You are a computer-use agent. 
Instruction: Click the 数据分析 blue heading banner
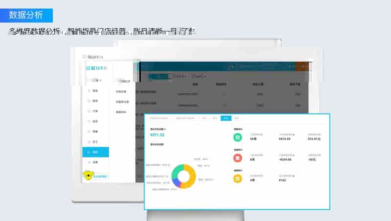pyautogui.click(x=26, y=15)
